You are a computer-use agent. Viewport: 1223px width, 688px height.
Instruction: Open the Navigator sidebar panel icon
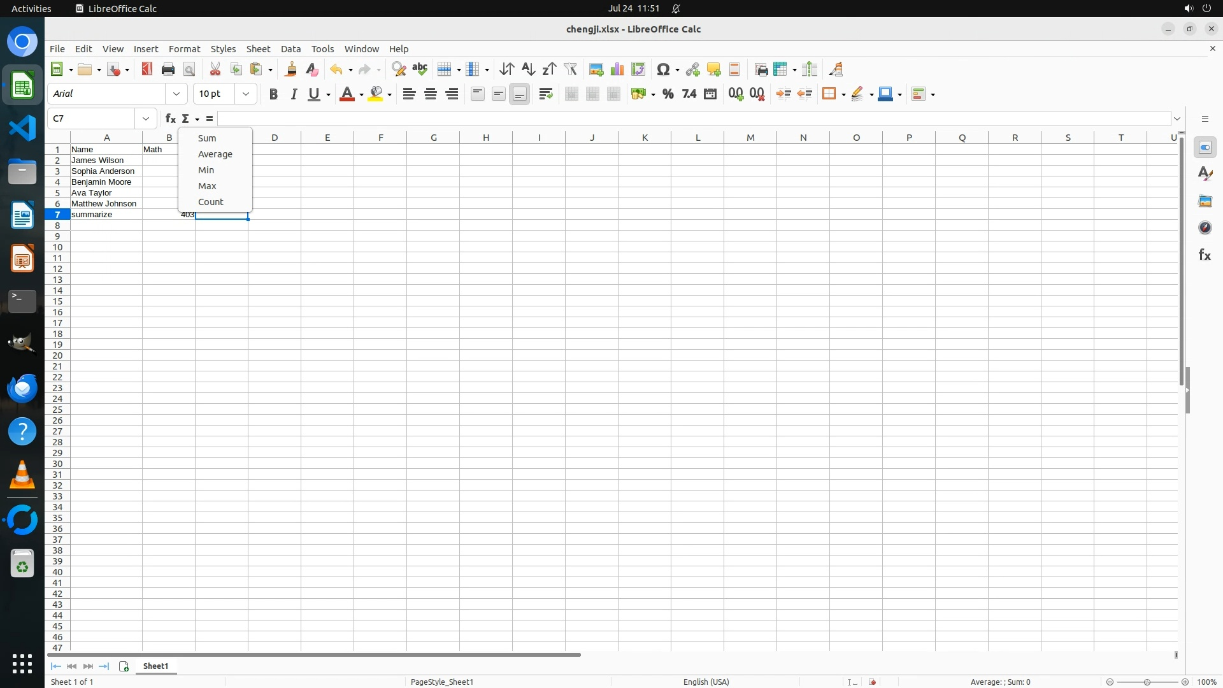point(1205,228)
